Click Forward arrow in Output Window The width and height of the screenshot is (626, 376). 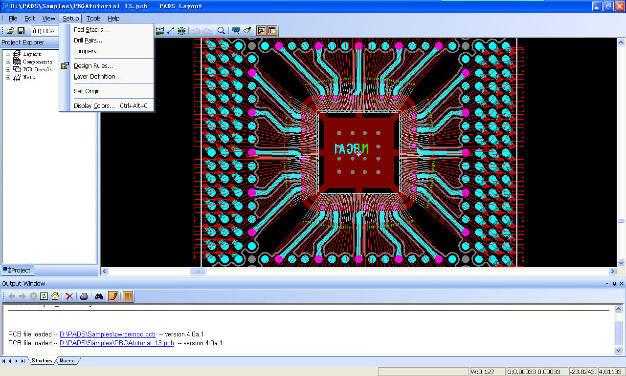[x=22, y=296]
